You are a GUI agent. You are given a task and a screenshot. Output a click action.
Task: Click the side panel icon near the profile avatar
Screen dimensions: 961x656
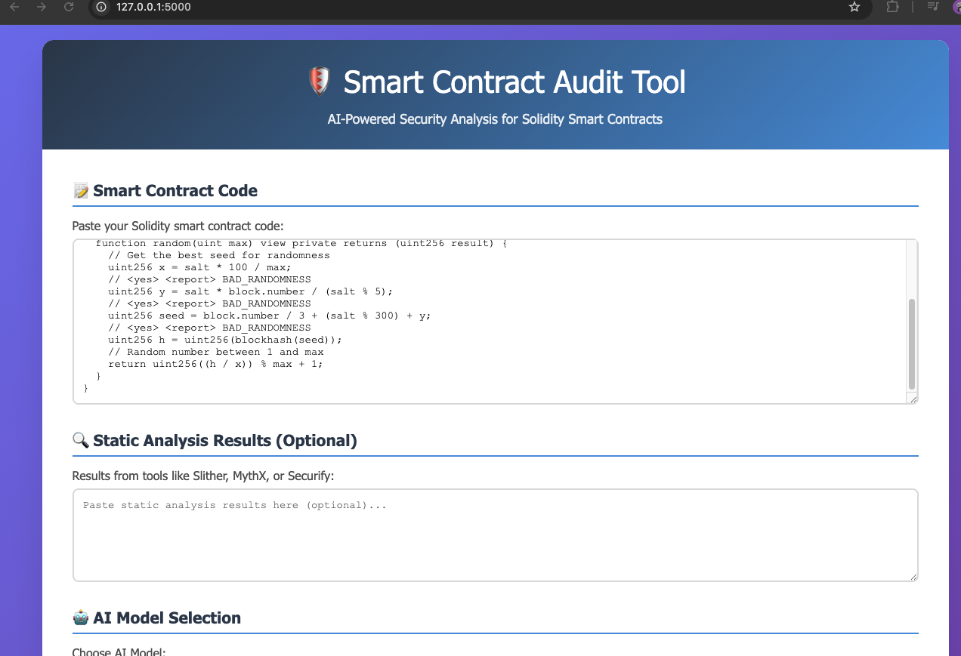point(933,8)
